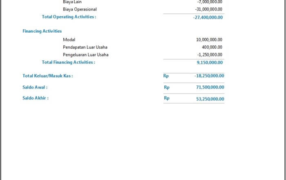Click the Total Keluar/Masuk Kas label
This screenshot has width=286, height=180.
tap(47, 76)
